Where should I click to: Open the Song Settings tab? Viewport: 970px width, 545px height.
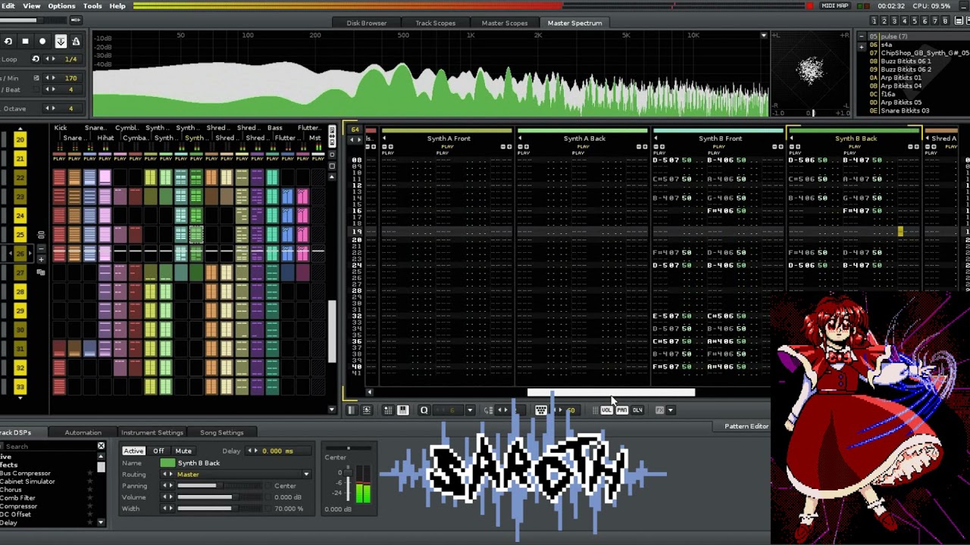221,433
